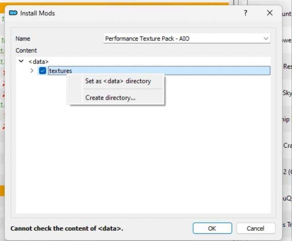Click inside the textures rename field
292x241 pixels.
coord(73,70)
